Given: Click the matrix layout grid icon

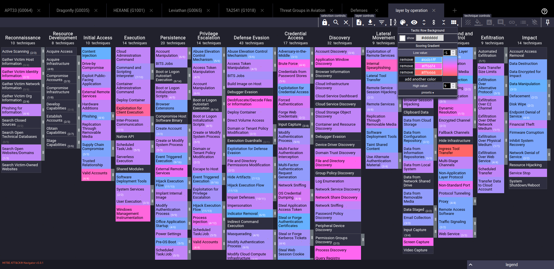Looking at the screenshot, I should 454,23.
